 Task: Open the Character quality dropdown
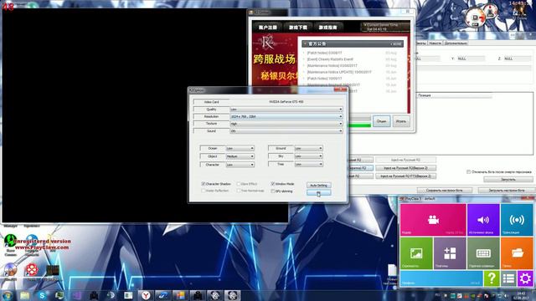coord(240,165)
